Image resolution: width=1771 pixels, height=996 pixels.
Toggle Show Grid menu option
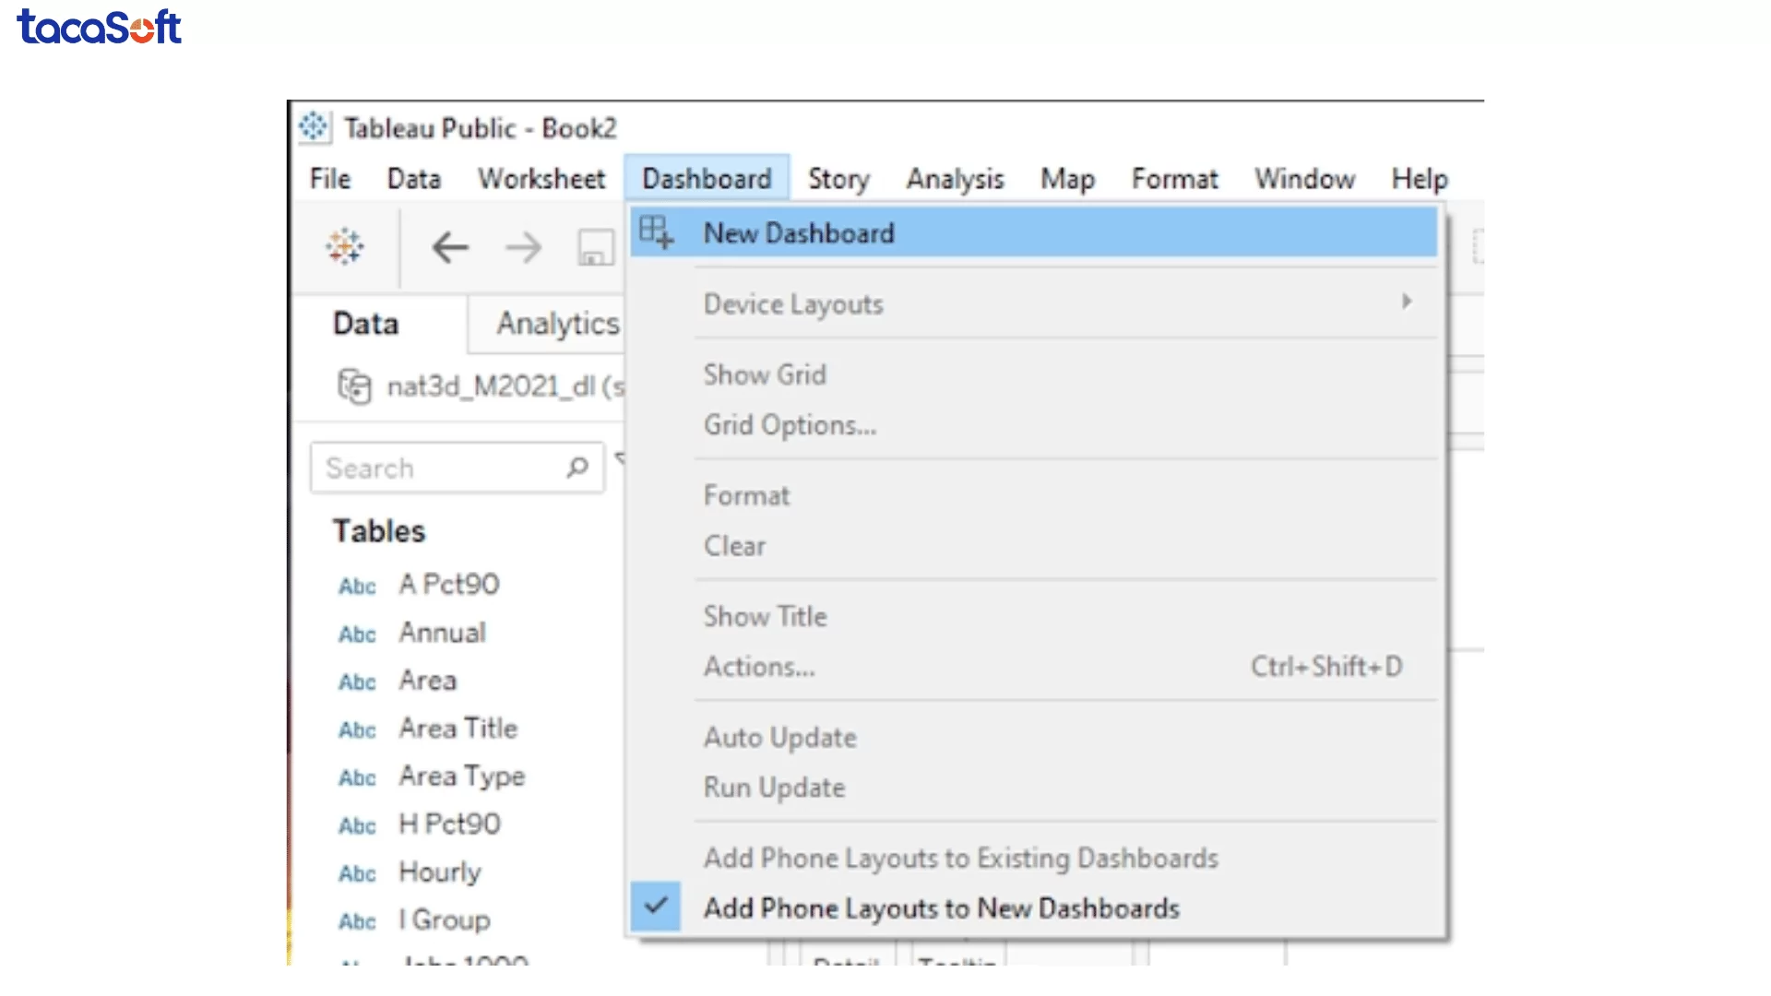765,374
